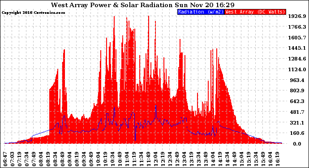Click the 09:49 time label
This screenshot has height=168, width=309.
91,159
